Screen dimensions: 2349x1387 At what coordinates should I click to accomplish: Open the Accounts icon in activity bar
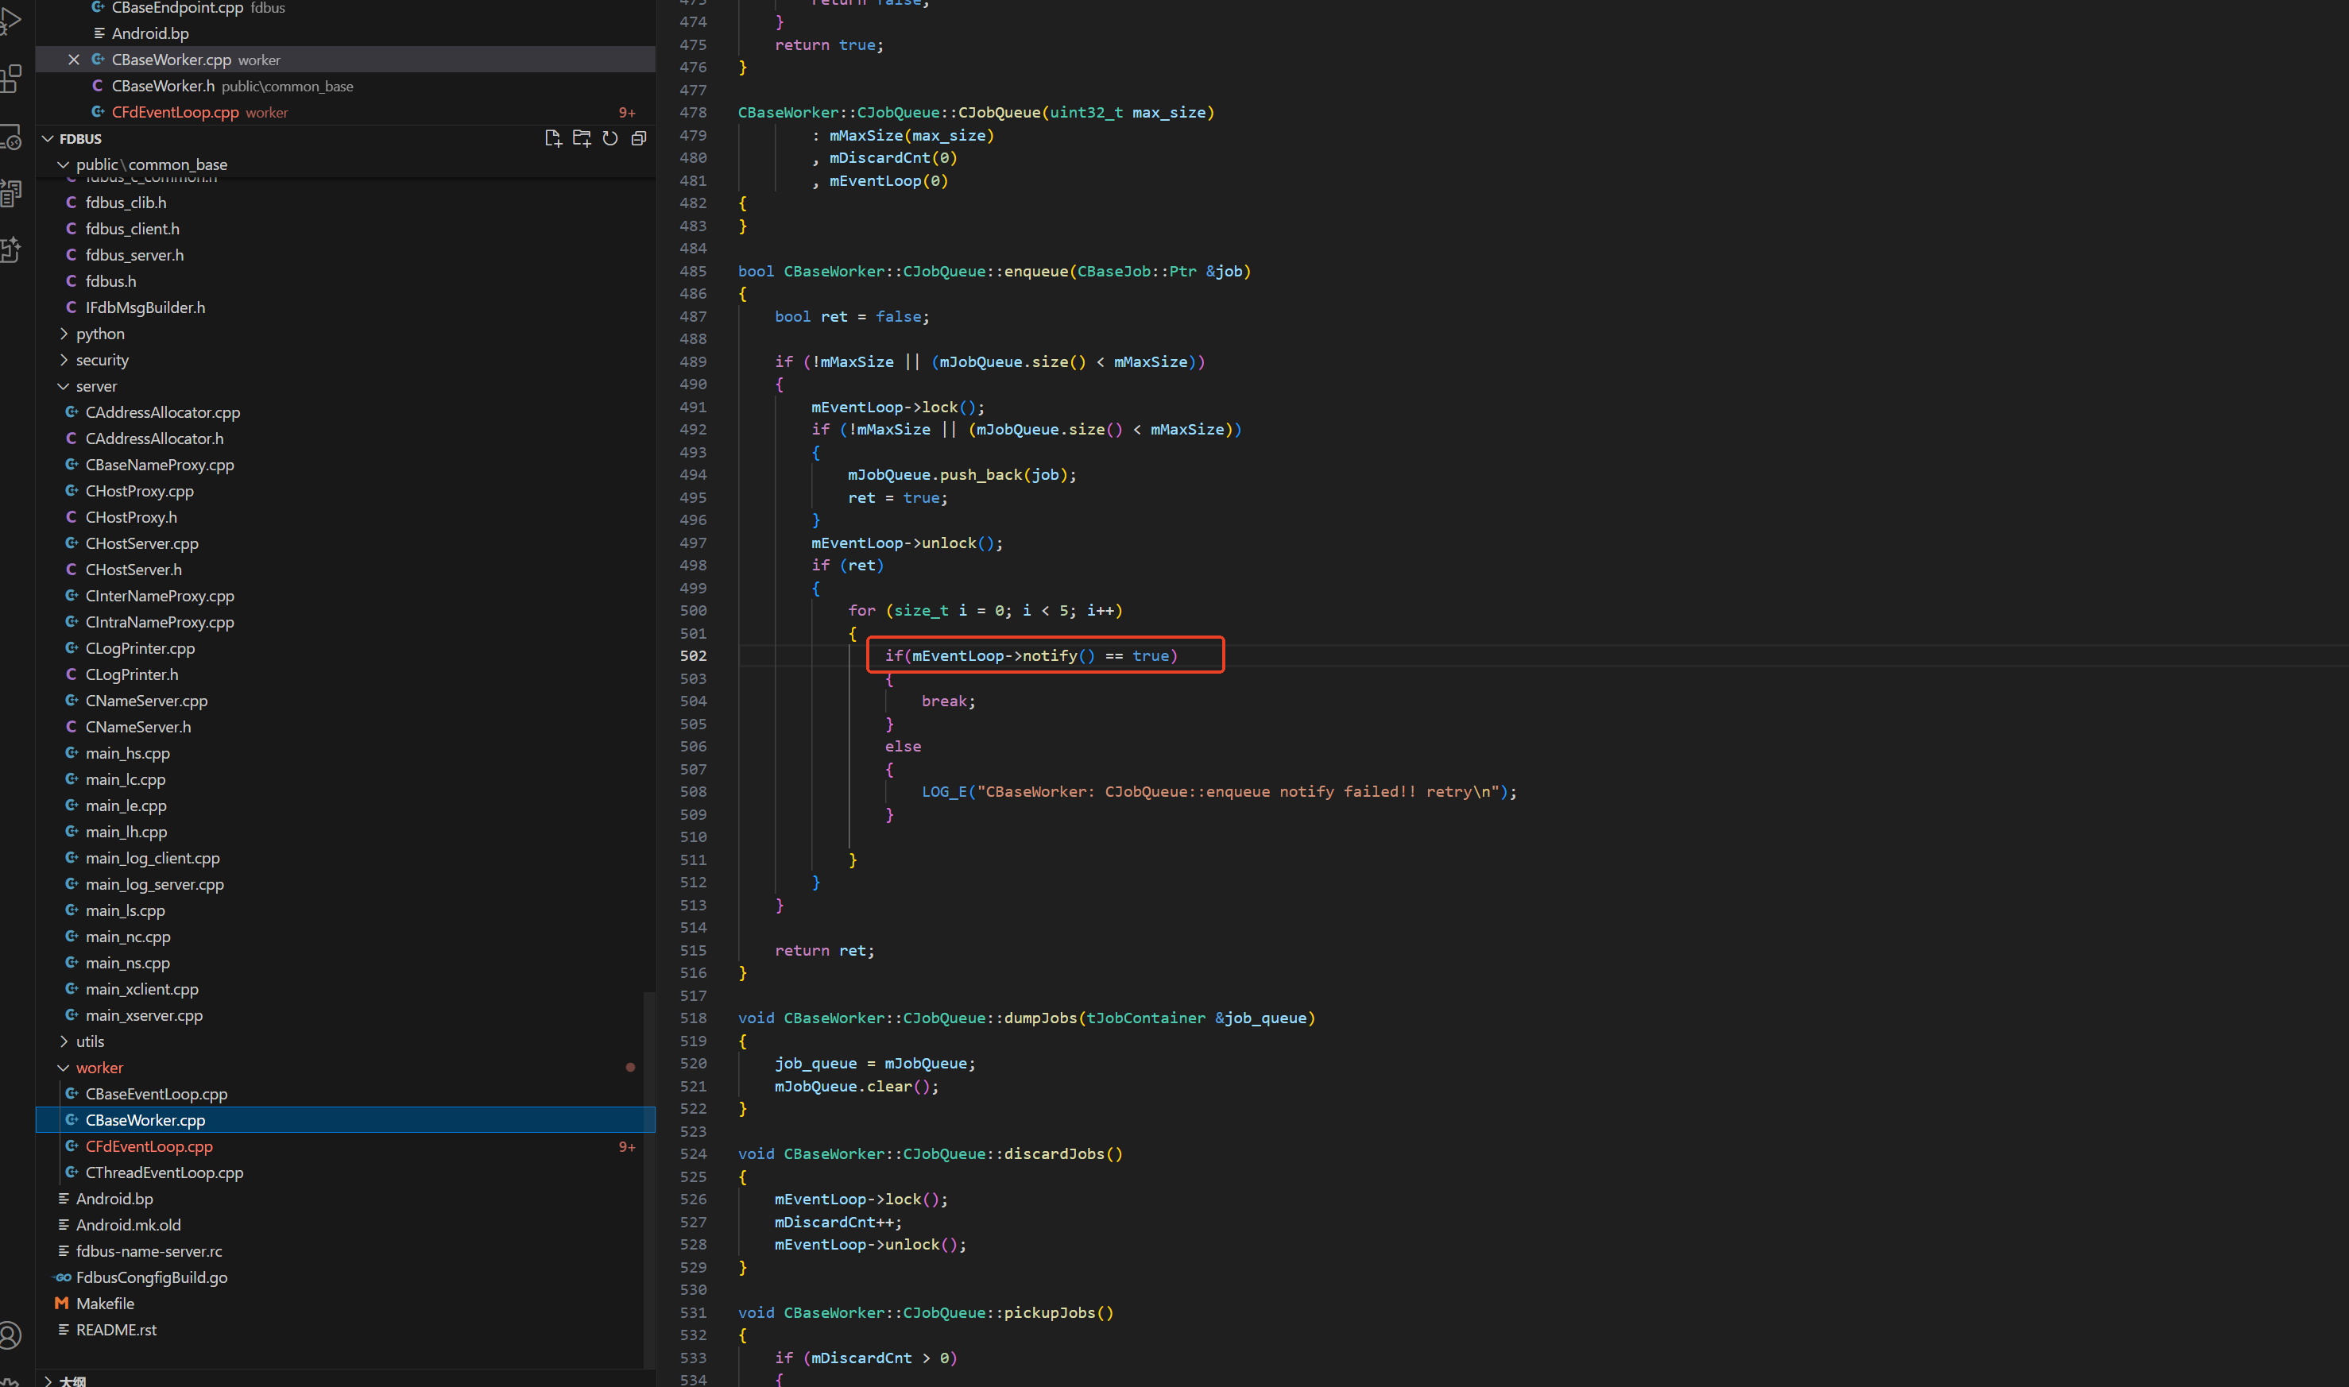[10, 1335]
